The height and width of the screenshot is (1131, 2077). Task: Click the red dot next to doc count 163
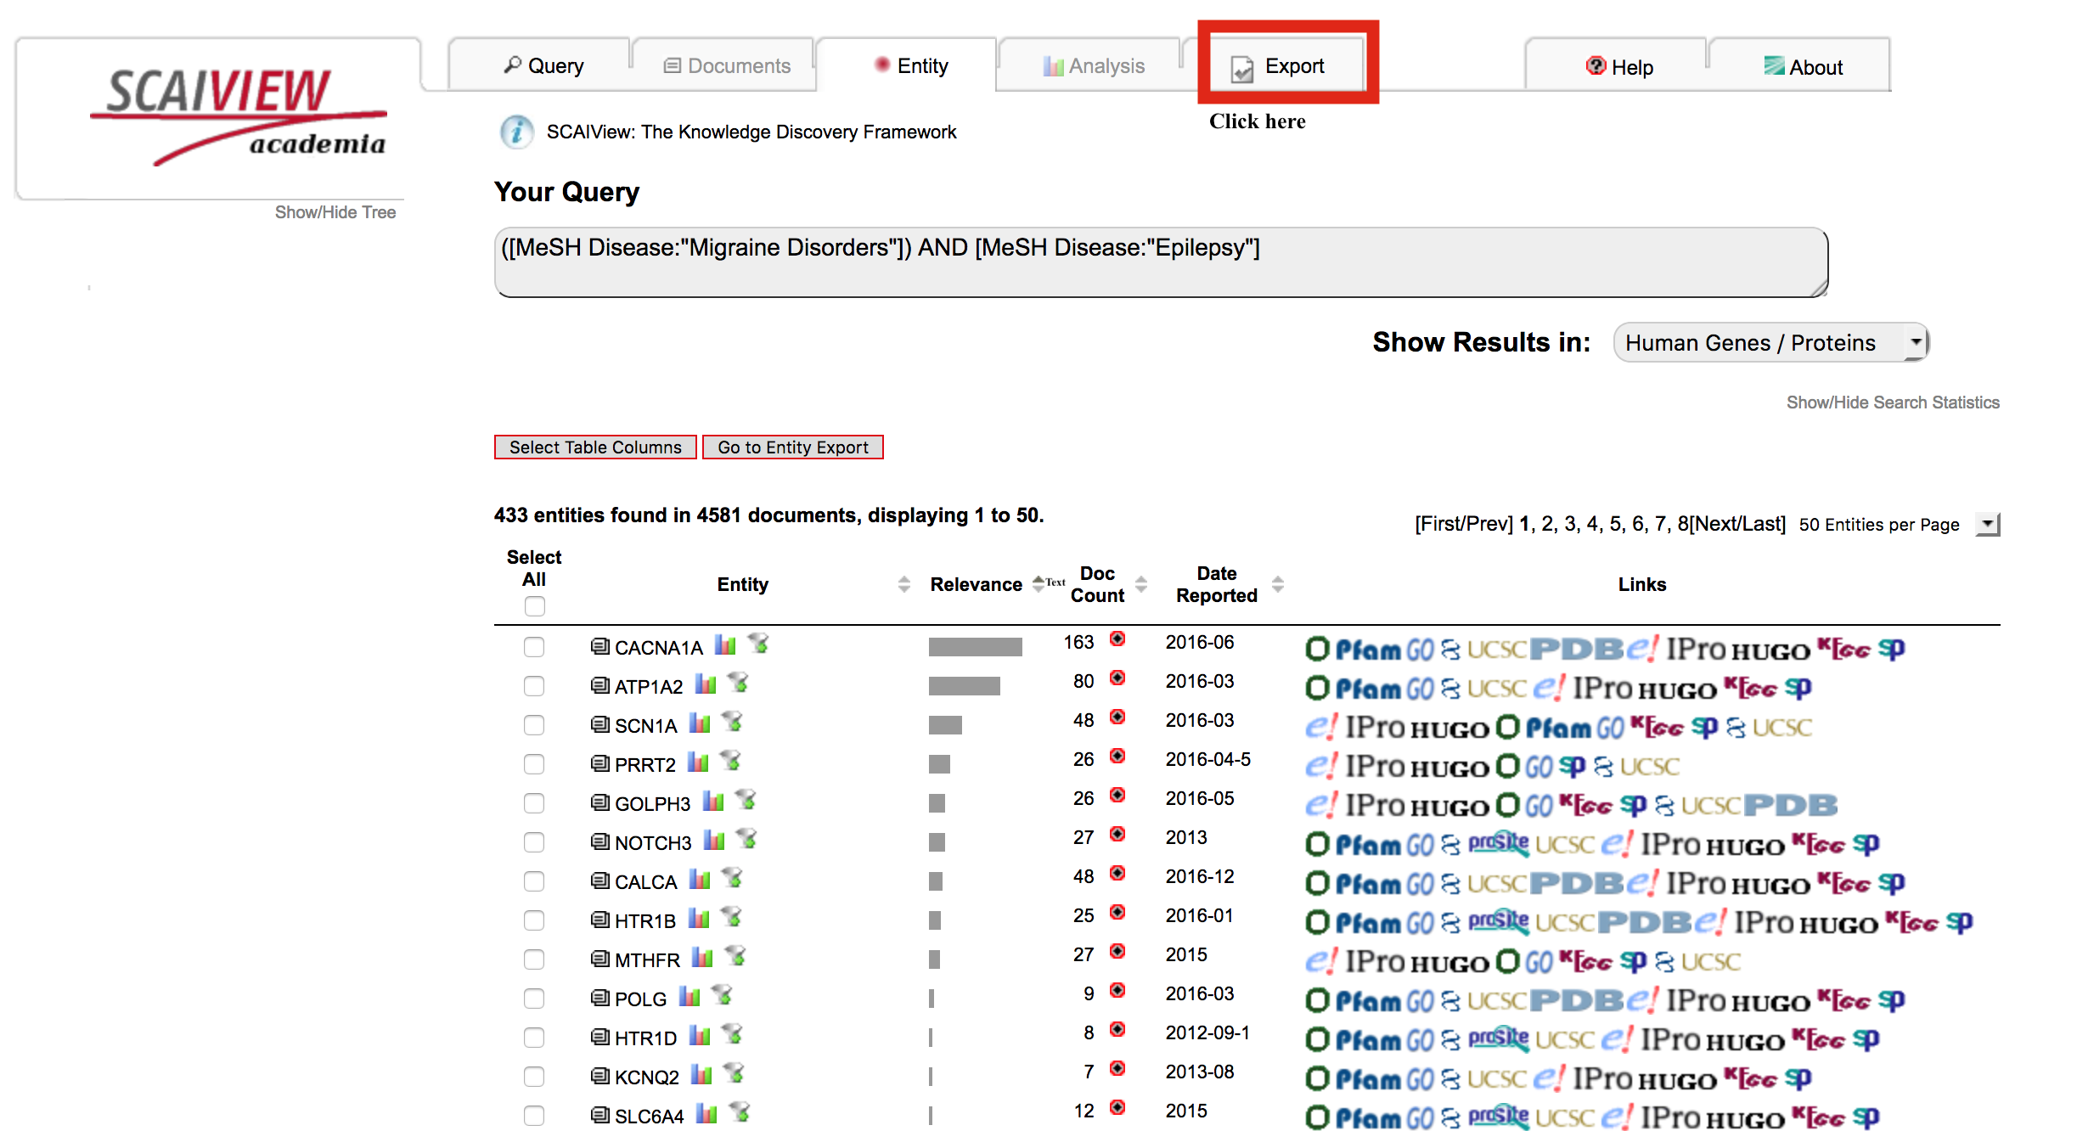tap(1117, 639)
